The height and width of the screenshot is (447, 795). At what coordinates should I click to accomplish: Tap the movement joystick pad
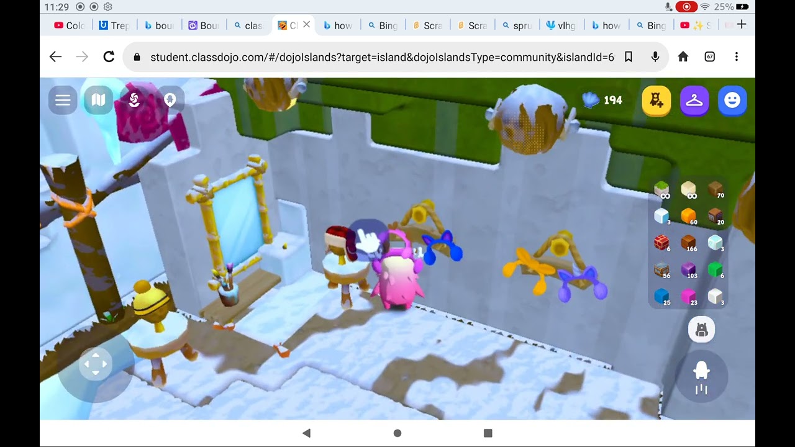96,364
